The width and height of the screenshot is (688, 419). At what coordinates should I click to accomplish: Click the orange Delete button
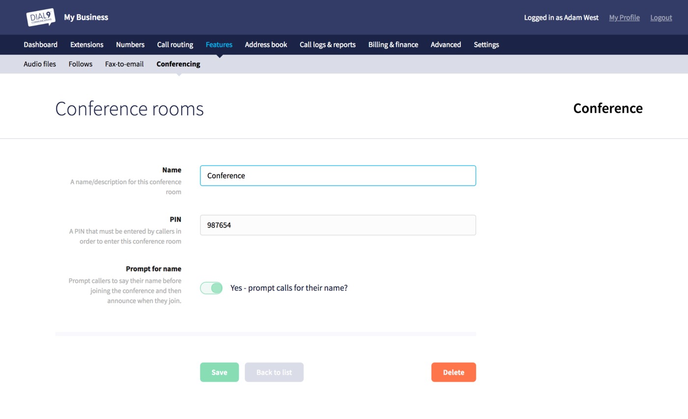click(454, 372)
